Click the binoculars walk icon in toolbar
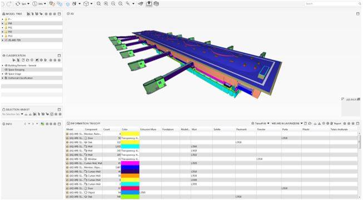Viewport: 363px width, 200px height. click(74, 4)
